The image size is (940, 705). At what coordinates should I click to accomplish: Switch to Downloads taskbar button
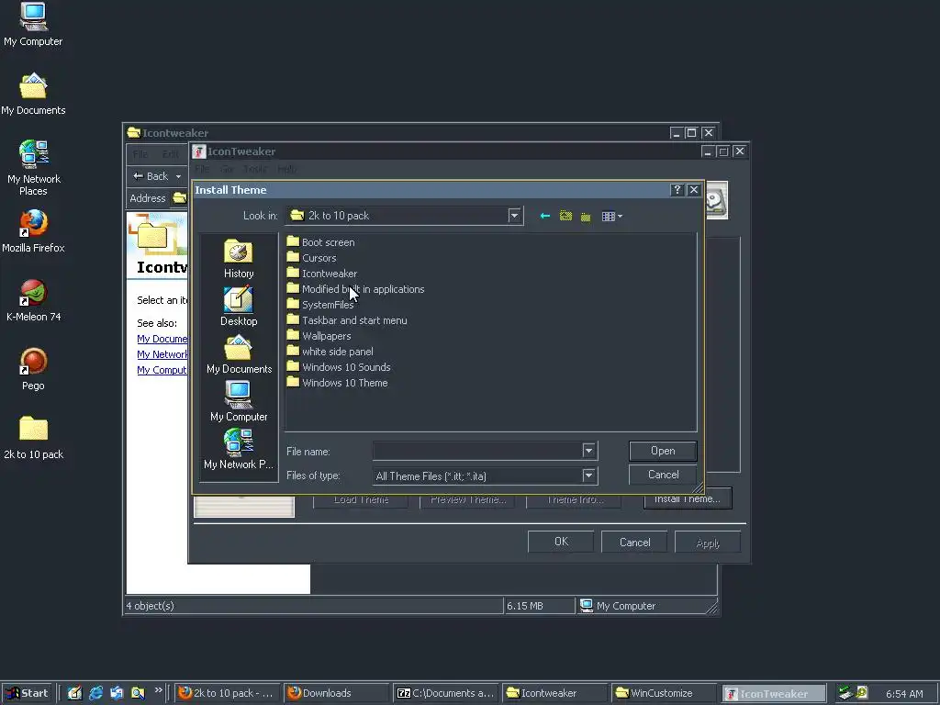click(336, 693)
